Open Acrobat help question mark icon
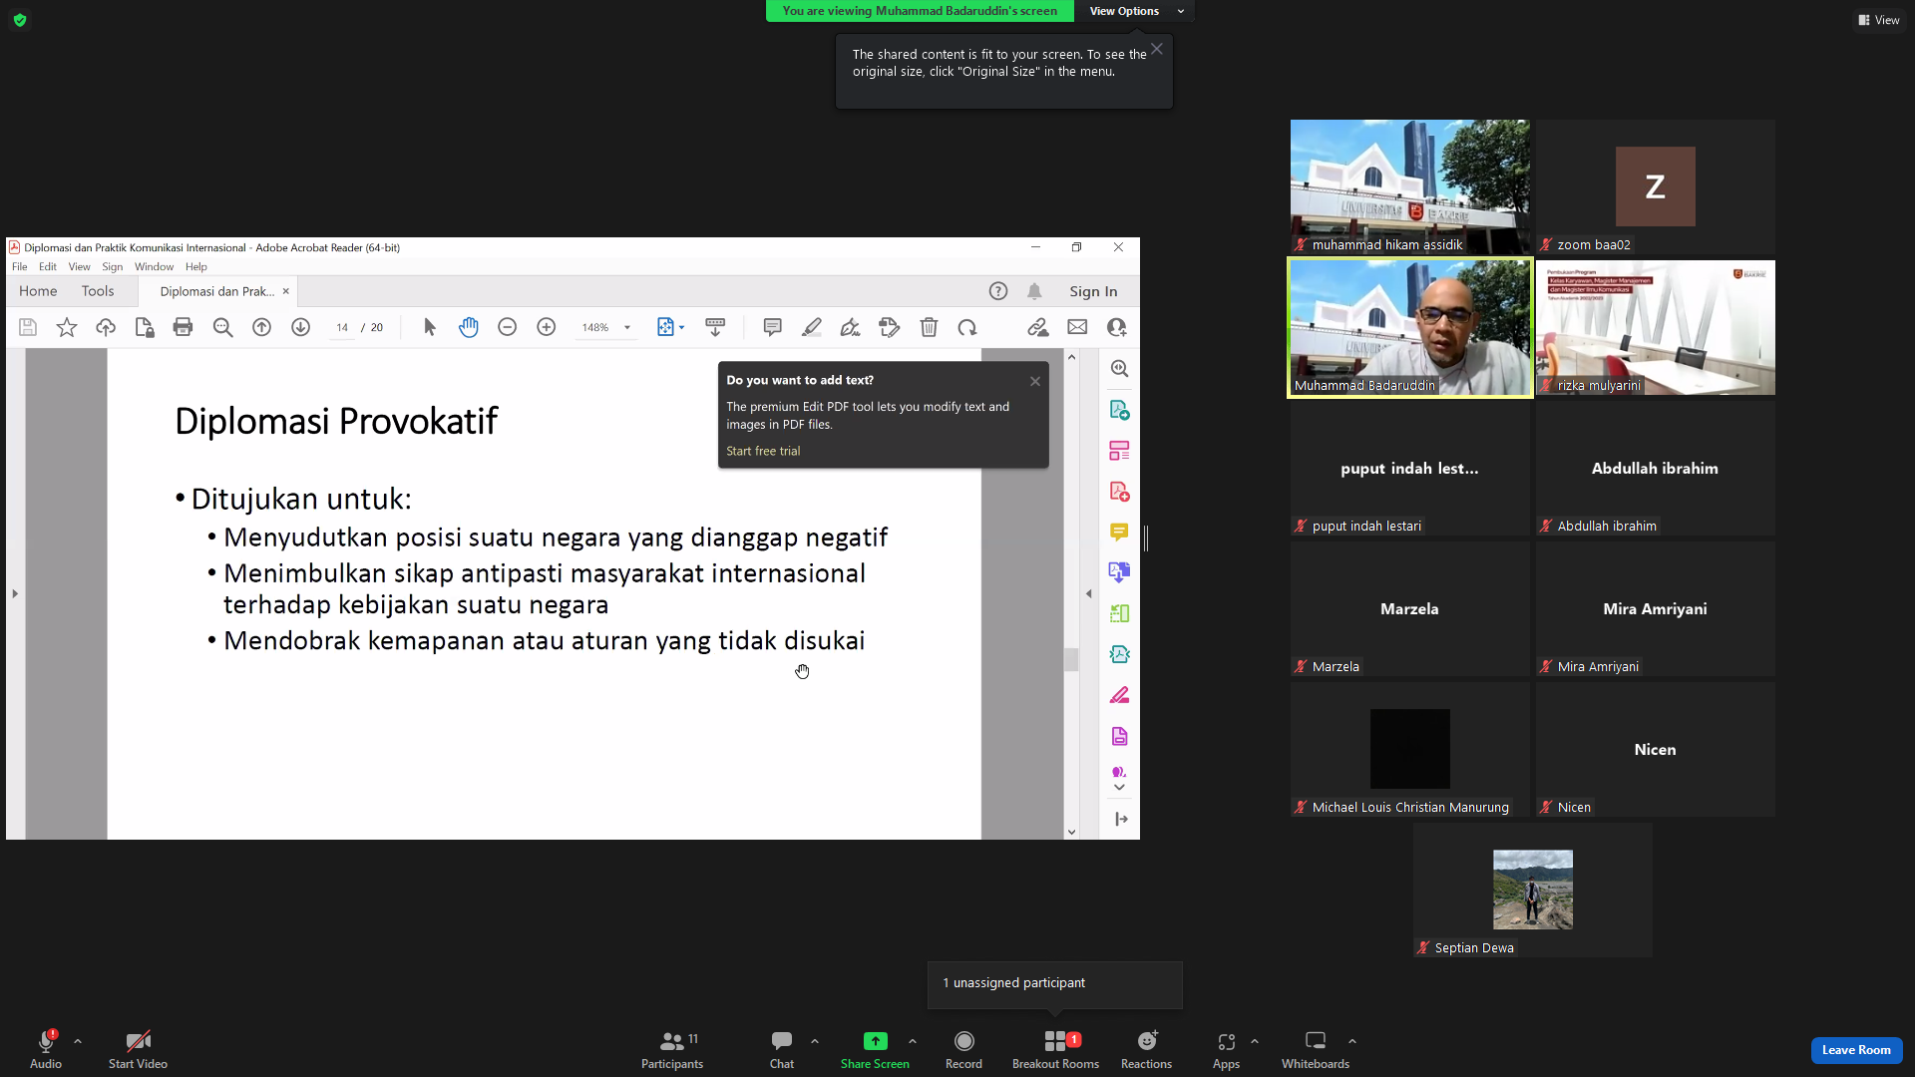Viewport: 1915px width, 1077px height. 998,291
